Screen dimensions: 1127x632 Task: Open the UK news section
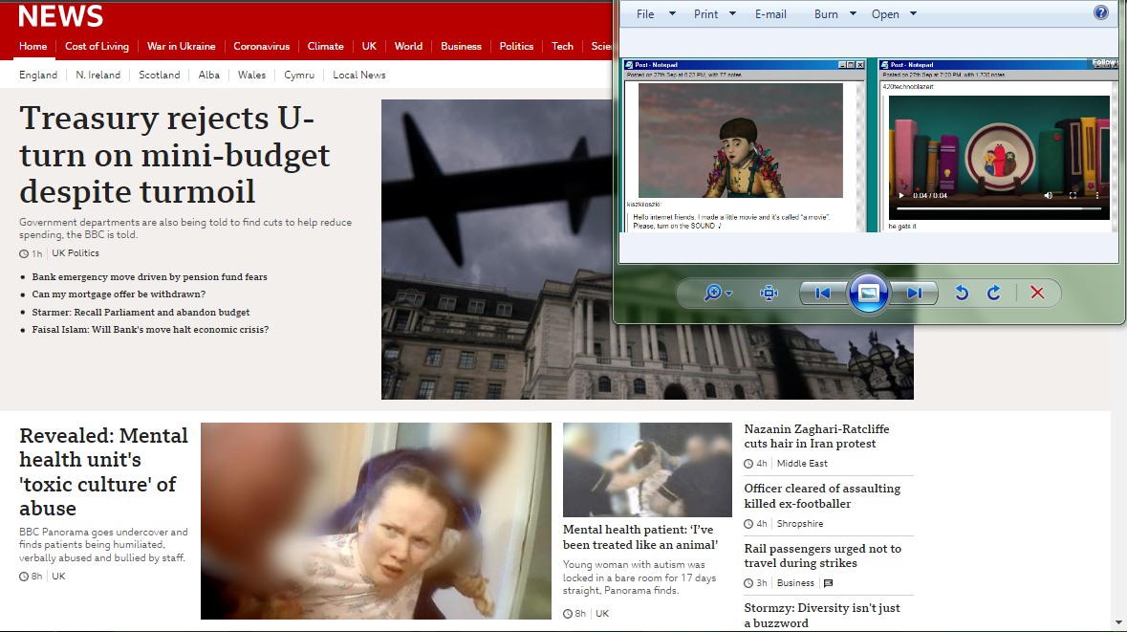(x=369, y=46)
